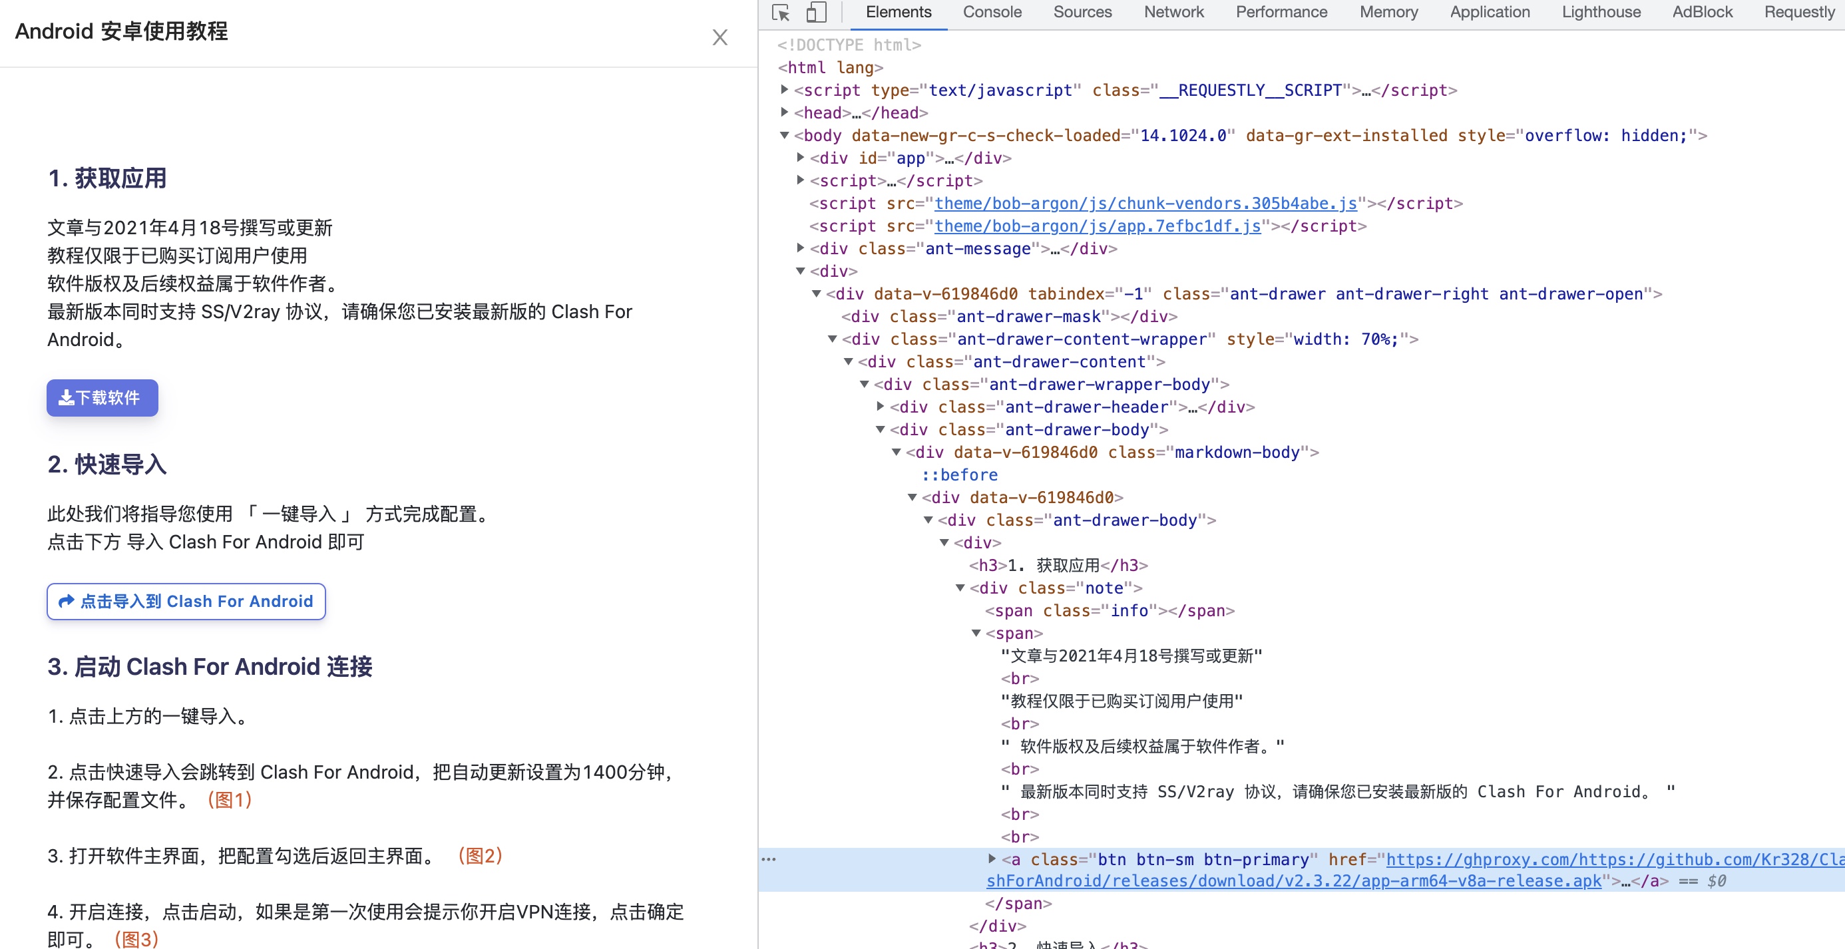The image size is (1845, 949).
Task: Expand the collapsed script node below app div
Action: pos(801,180)
